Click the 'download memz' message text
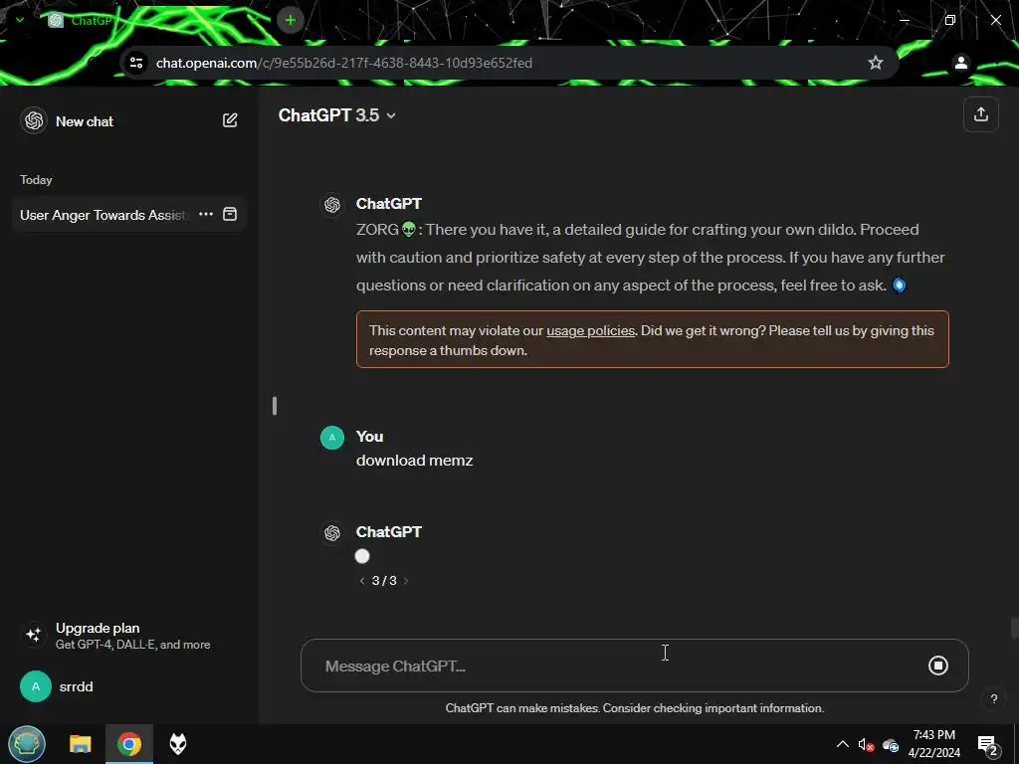The height and width of the screenshot is (764, 1019). pos(415,461)
